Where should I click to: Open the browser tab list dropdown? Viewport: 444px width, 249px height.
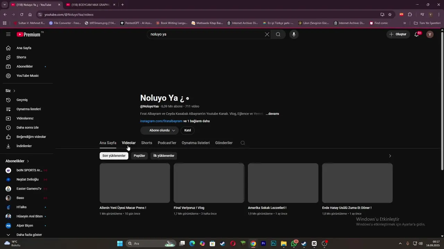(5, 5)
